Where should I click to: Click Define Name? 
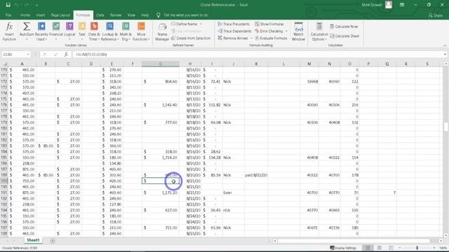pyautogui.click(x=184, y=24)
